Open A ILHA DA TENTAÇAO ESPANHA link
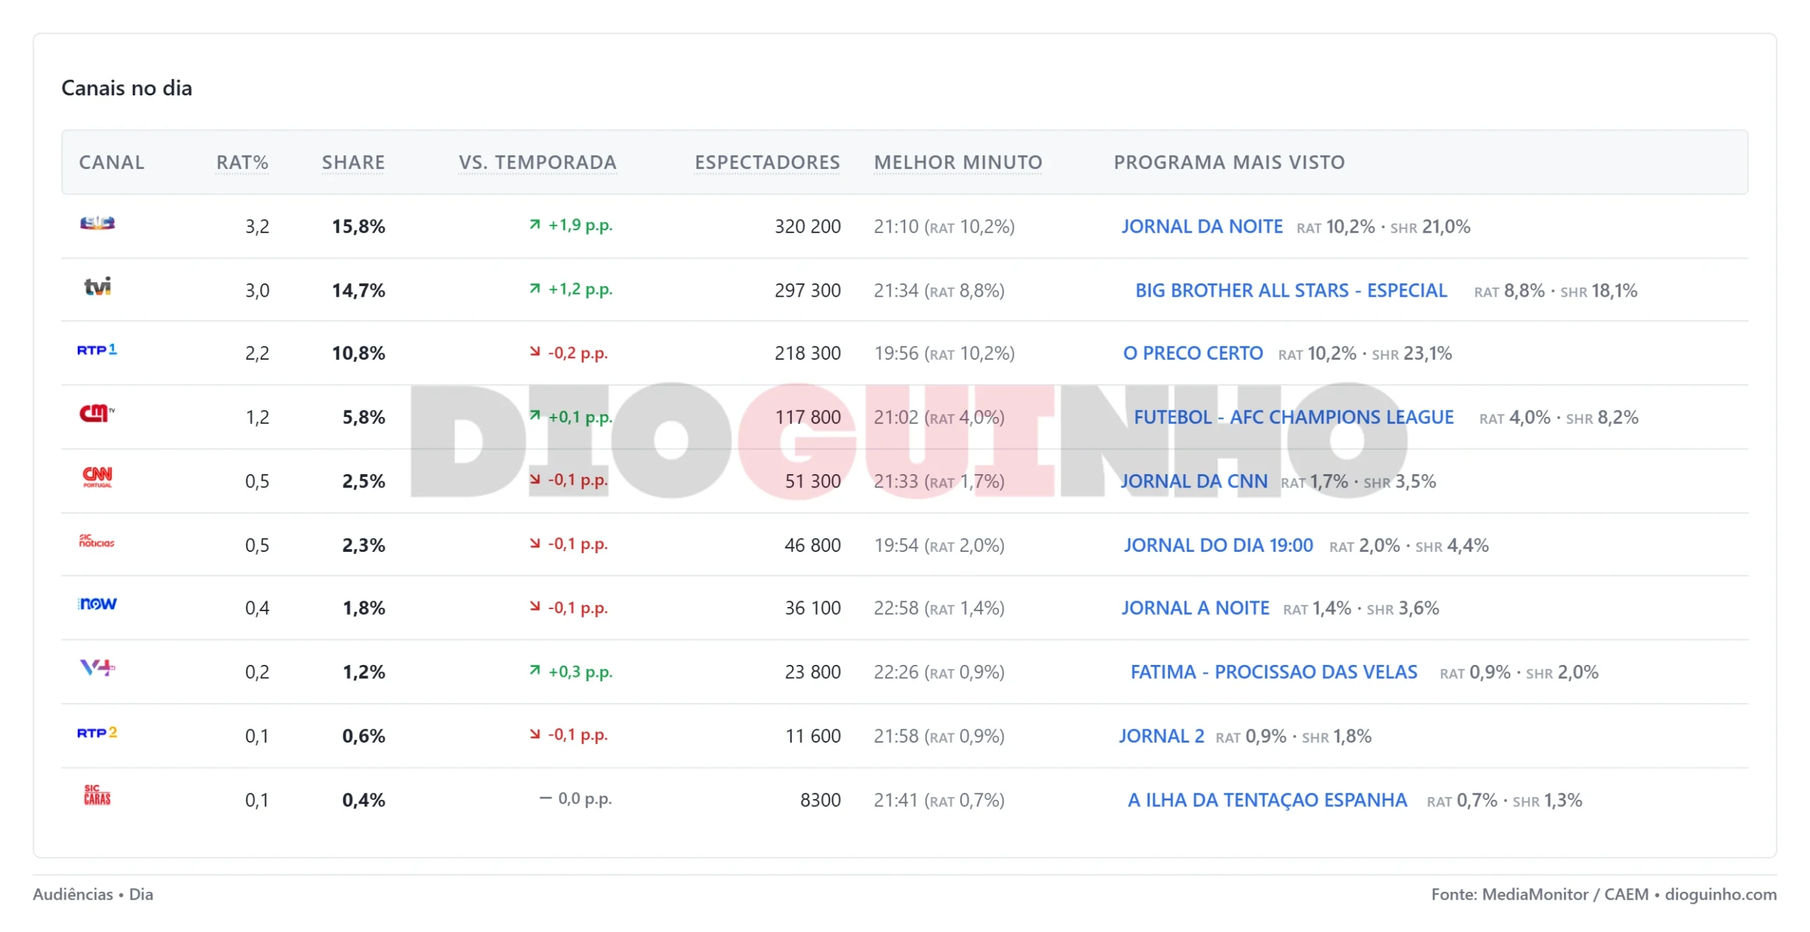Image resolution: width=1810 pixels, height=932 pixels. tap(1267, 800)
